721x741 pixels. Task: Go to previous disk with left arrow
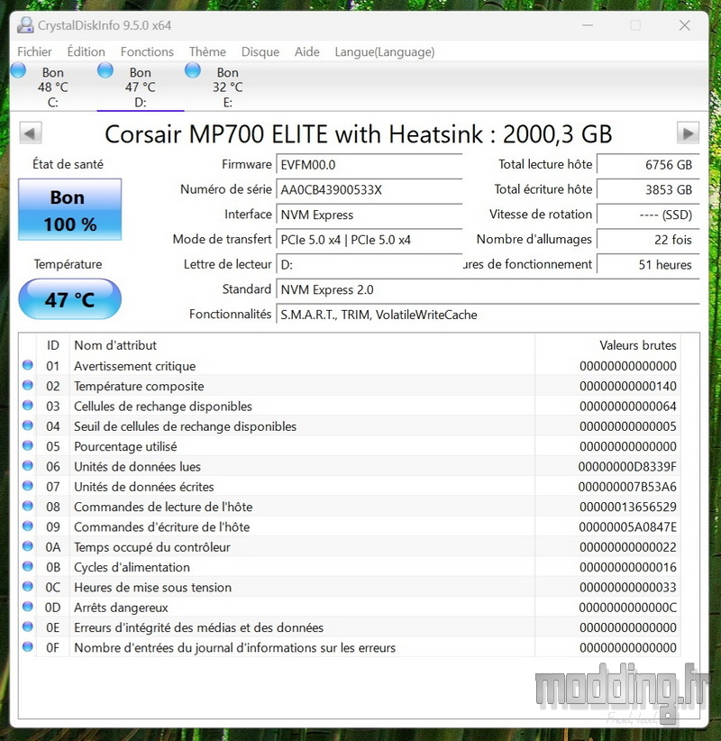(x=31, y=133)
